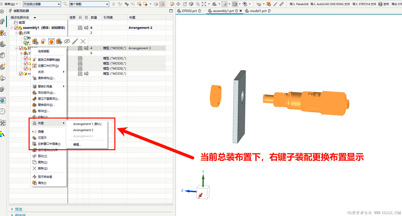Open the history clock tab in left sidebar
Image resolution: width=402 pixels, height=216 pixels.
pos(3,111)
